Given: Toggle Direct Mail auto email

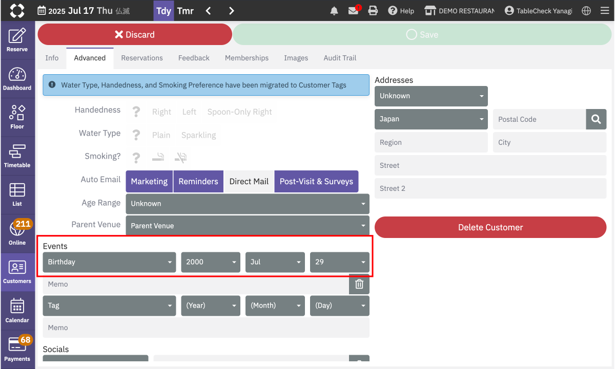Looking at the screenshot, I should [x=249, y=181].
